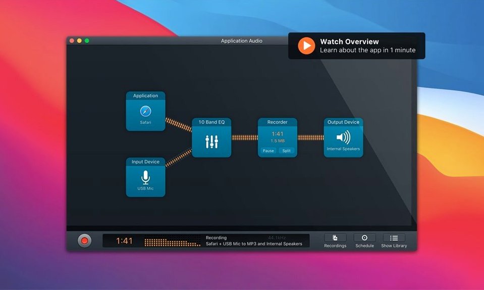Image resolution: width=484 pixels, height=290 pixels.
Task: Open the Recordings toolbar icon
Action: pyautogui.click(x=335, y=238)
